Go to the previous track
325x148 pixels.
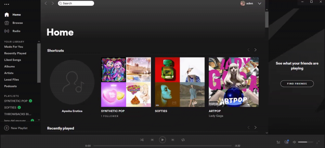[152, 140]
